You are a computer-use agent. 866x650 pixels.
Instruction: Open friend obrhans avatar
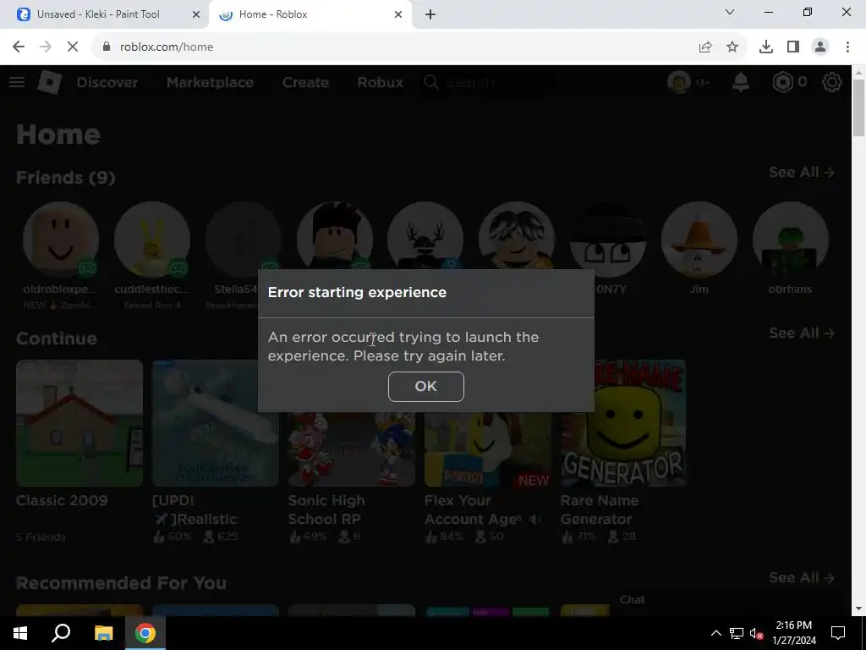(x=791, y=240)
